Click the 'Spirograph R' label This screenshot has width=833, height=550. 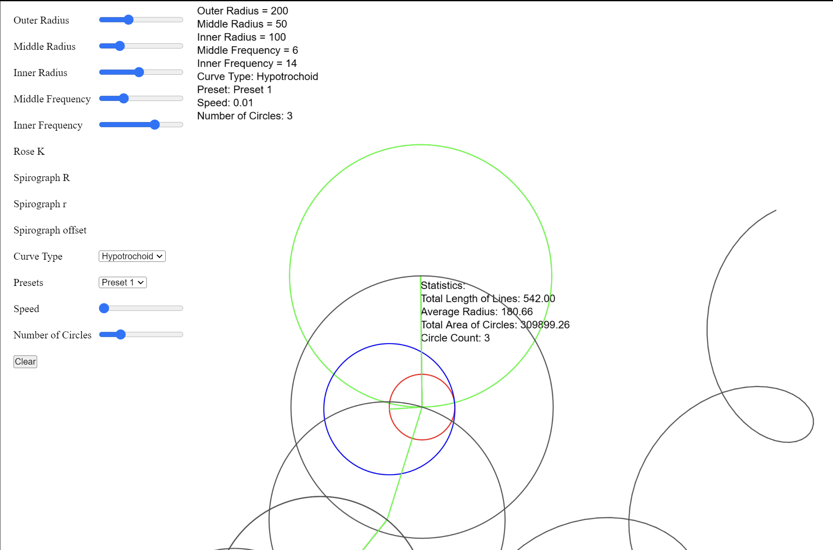pos(42,178)
